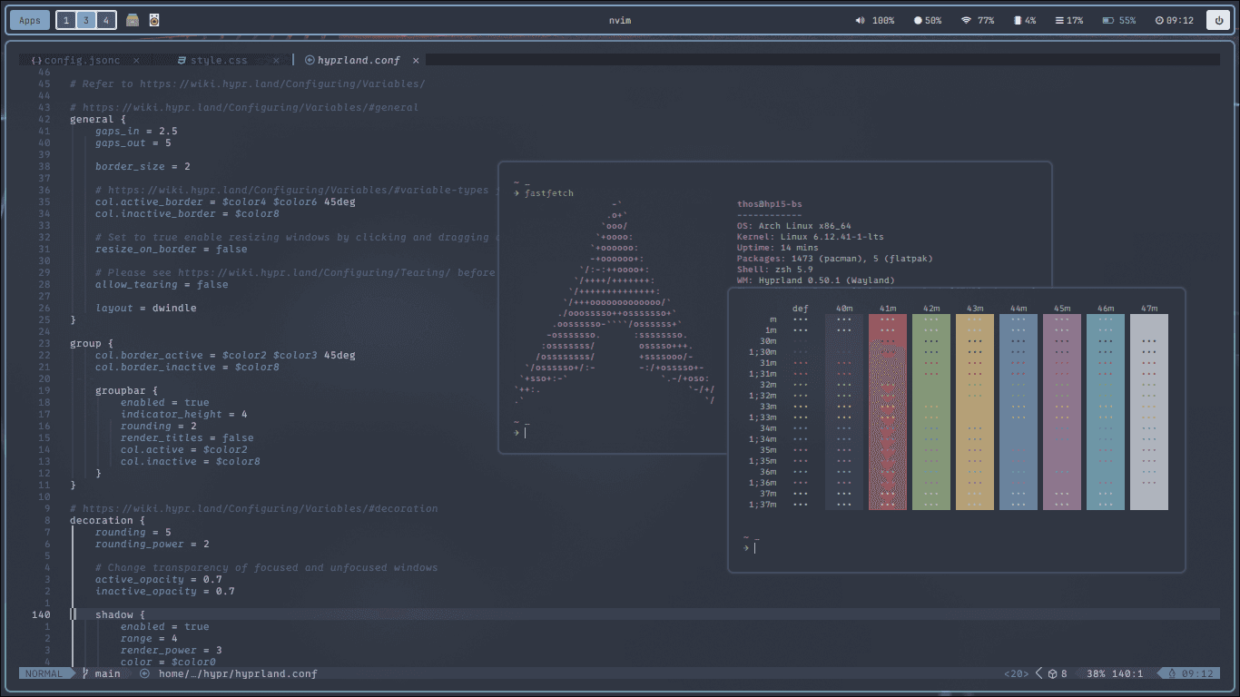This screenshot has width=1240, height=697.
Task: Click the brightness 50% indicator
Action: point(928,20)
